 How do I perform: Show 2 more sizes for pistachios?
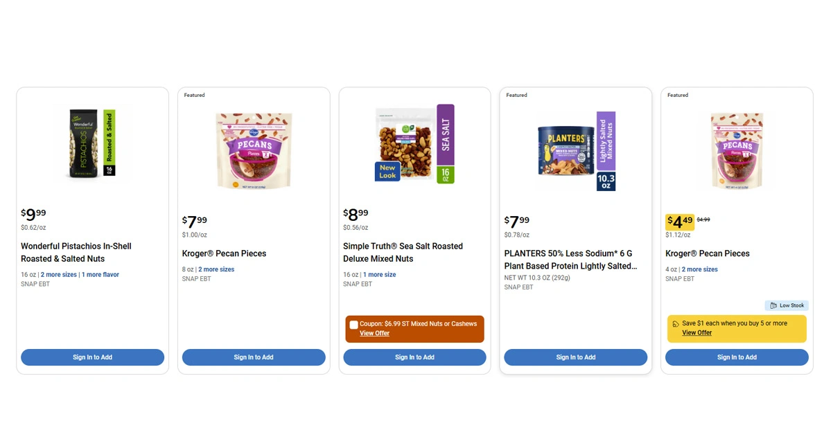[59, 275]
